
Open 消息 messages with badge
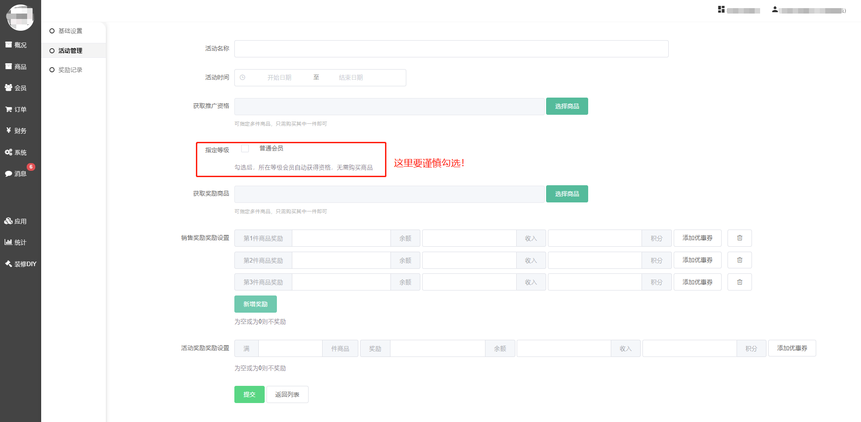click(x=16, y=174)
